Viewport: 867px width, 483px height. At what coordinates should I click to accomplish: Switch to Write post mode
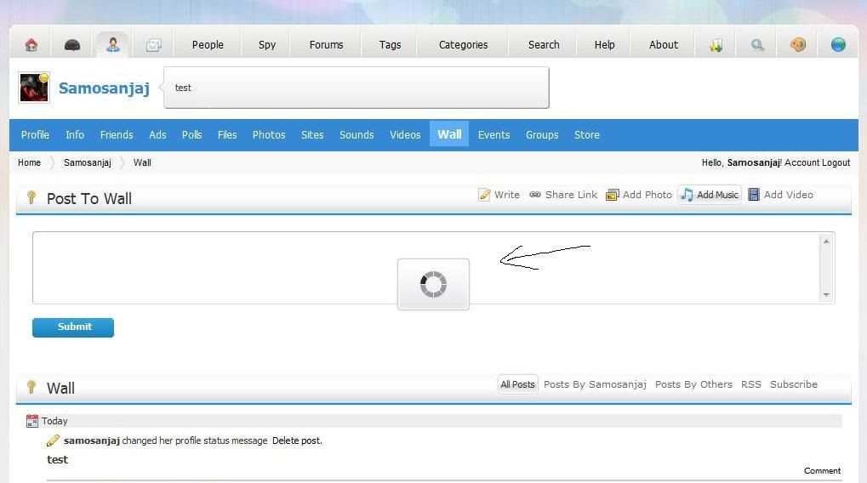point(499,195)
